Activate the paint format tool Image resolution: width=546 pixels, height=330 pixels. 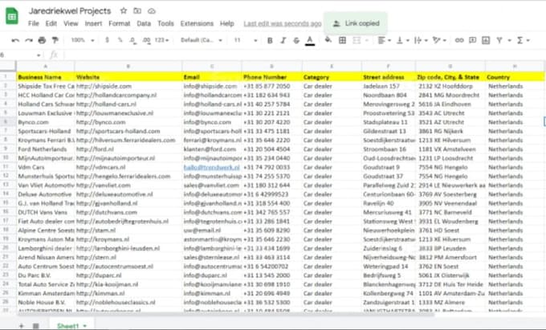pyautogui.click(x=55, y=40)
